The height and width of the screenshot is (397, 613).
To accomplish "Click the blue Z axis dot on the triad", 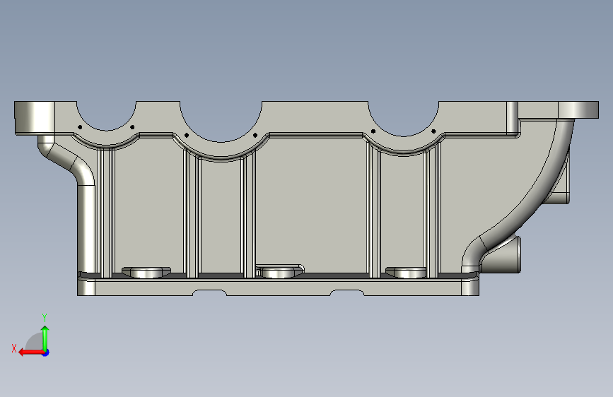I will [46, 352].
